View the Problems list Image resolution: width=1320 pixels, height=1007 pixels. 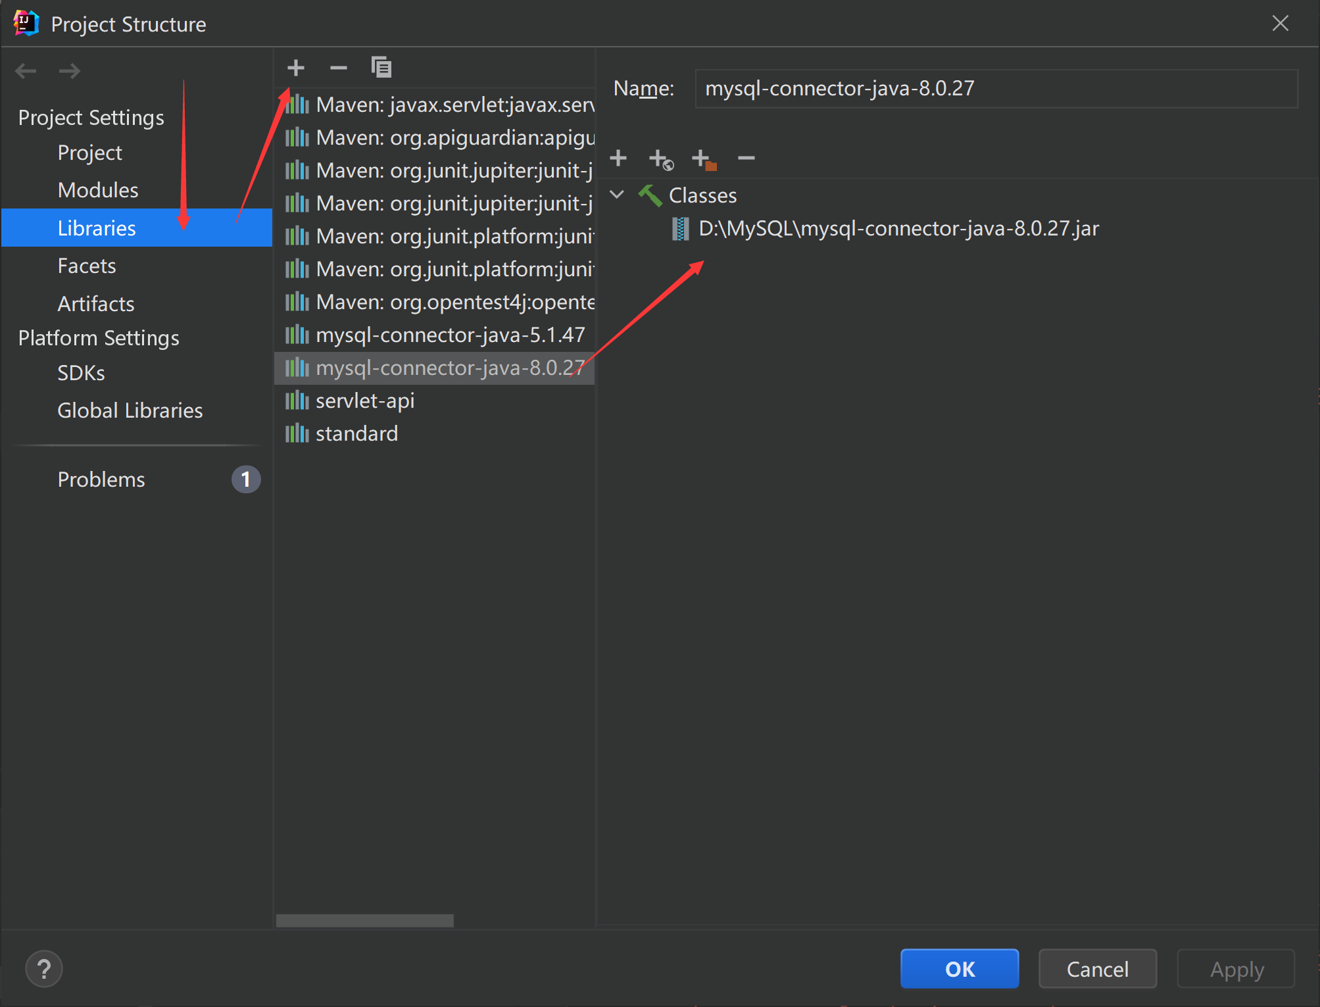[x=101, y=479]
